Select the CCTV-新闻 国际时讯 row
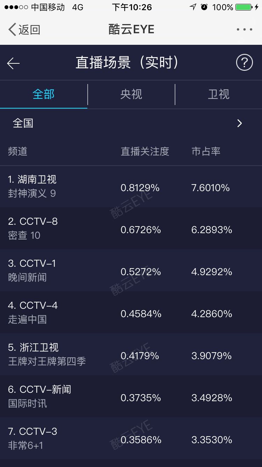Viewport: 262px width, 467px height. [x=131, y=397]
